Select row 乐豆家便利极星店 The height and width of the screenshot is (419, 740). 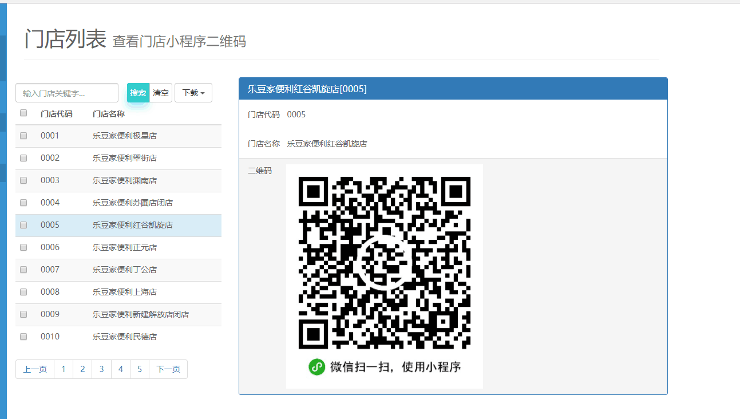point(118,136)
